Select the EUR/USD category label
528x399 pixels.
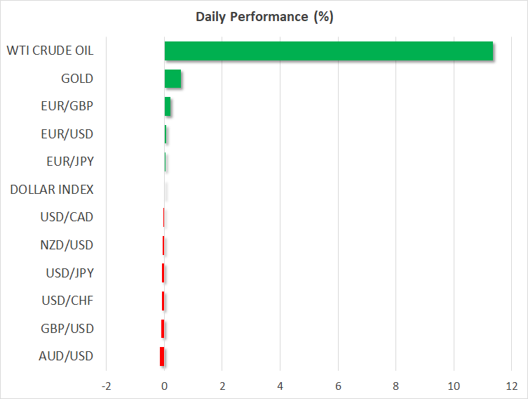pyautogui.click(x=67, y=134)
